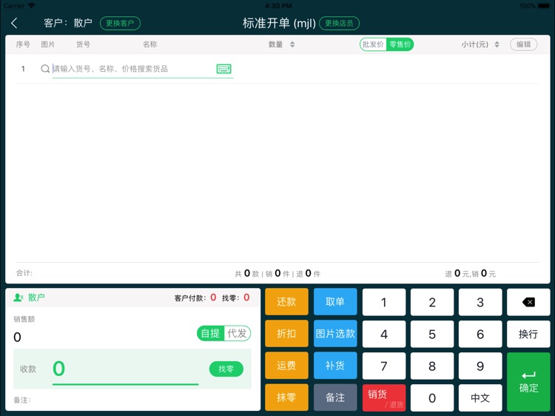
Task: Open 取单 retrieve order function
Action: coord(335,302)
